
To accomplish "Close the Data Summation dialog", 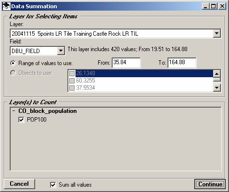I will tap(222, 6).
